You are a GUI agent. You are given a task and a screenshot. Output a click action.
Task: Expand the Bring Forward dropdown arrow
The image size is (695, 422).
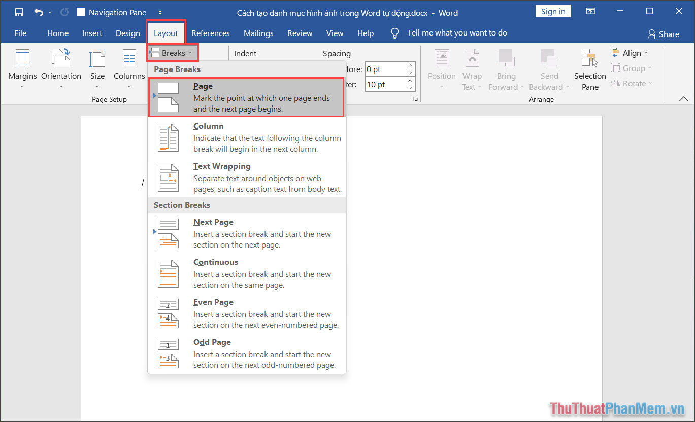522,87
